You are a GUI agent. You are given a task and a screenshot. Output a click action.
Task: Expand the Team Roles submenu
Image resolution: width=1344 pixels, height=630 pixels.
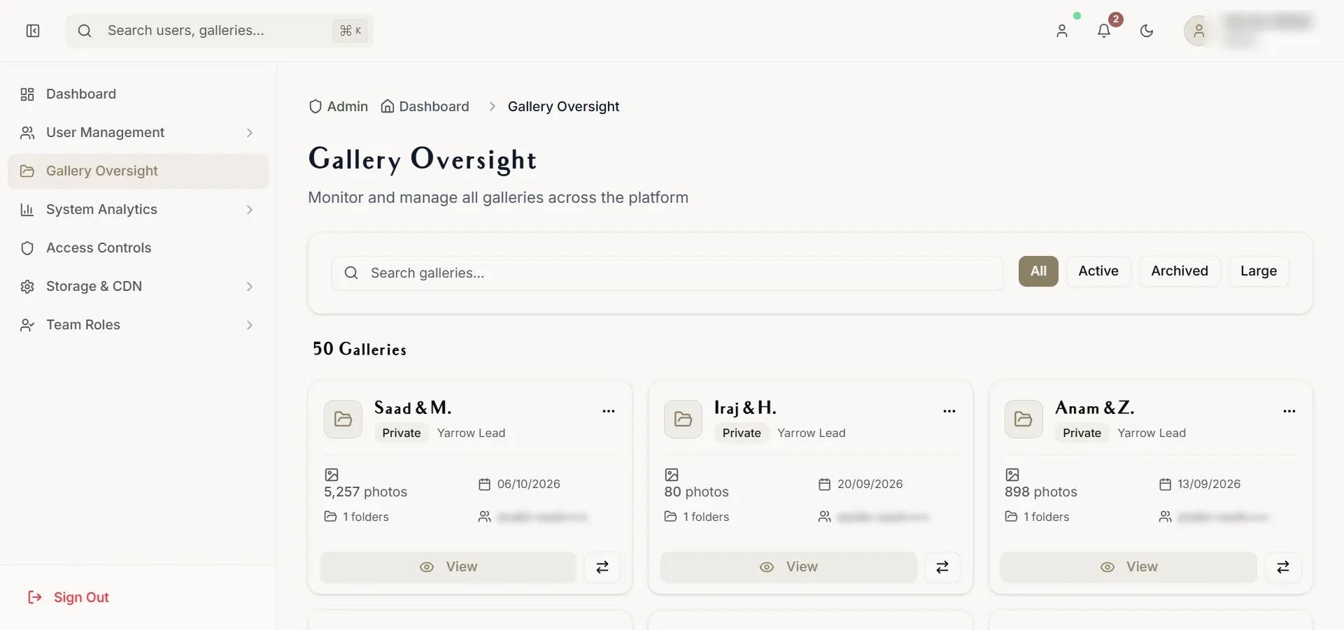[138, 325]
